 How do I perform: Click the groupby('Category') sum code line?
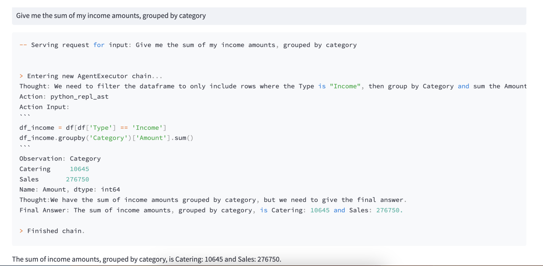[x=106, y=138]
